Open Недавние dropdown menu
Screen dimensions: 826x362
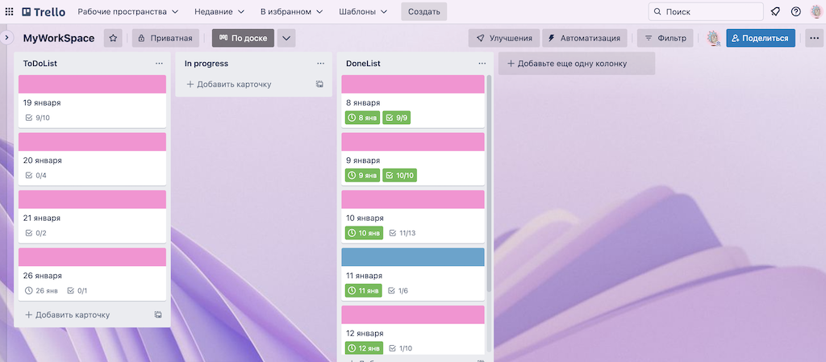[x=219, y=11]
